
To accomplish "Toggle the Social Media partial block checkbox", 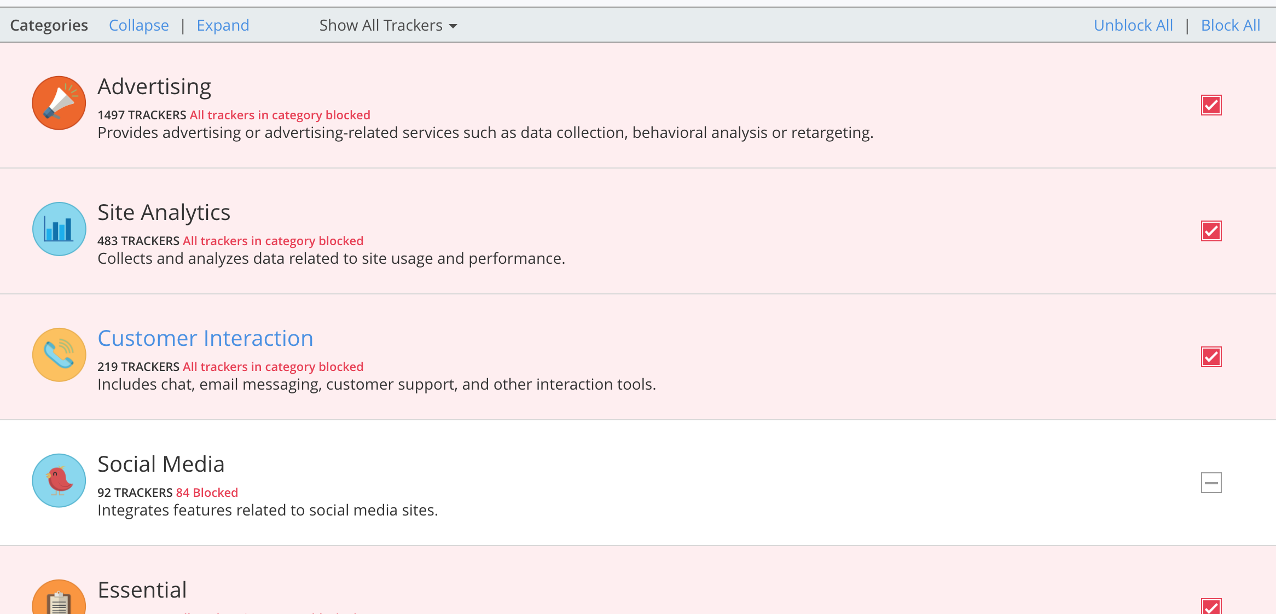I will pyautogui.click(x=1211, y=483).
